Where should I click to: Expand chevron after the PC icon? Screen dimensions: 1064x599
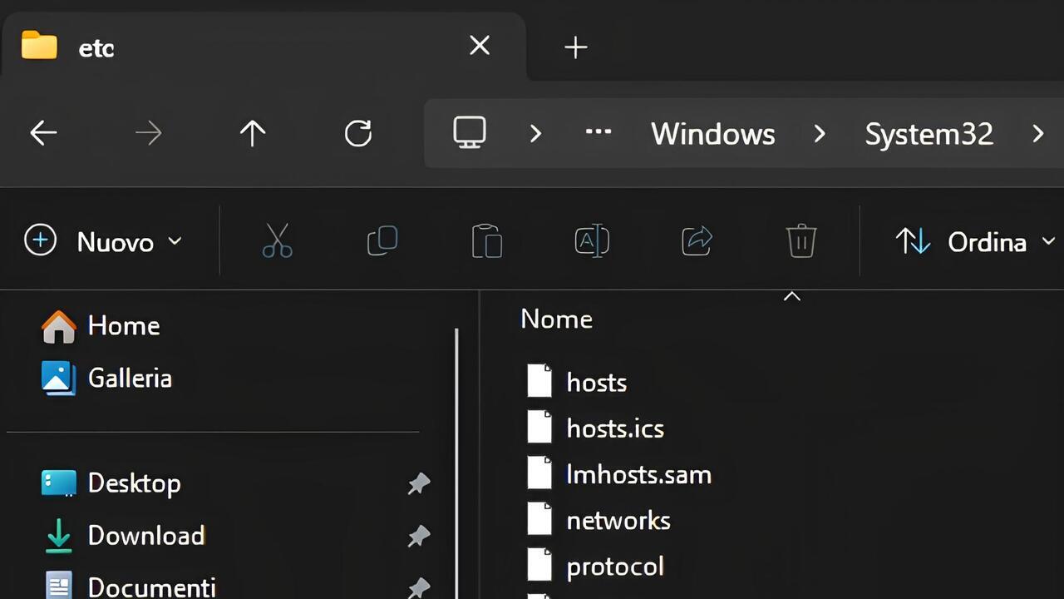(x=535, y=133)
